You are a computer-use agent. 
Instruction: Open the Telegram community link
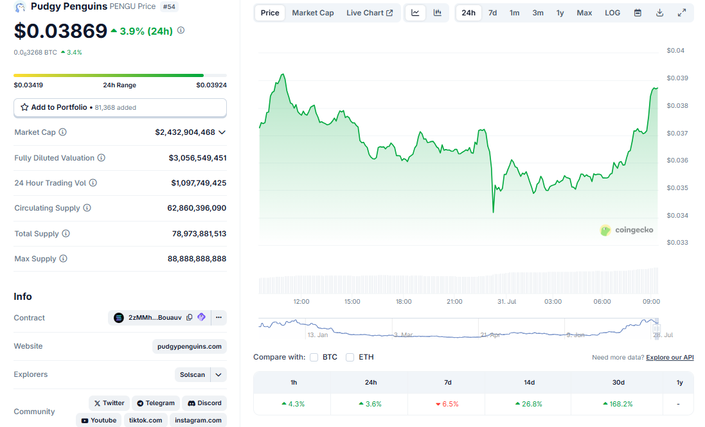tap(156, 403)
